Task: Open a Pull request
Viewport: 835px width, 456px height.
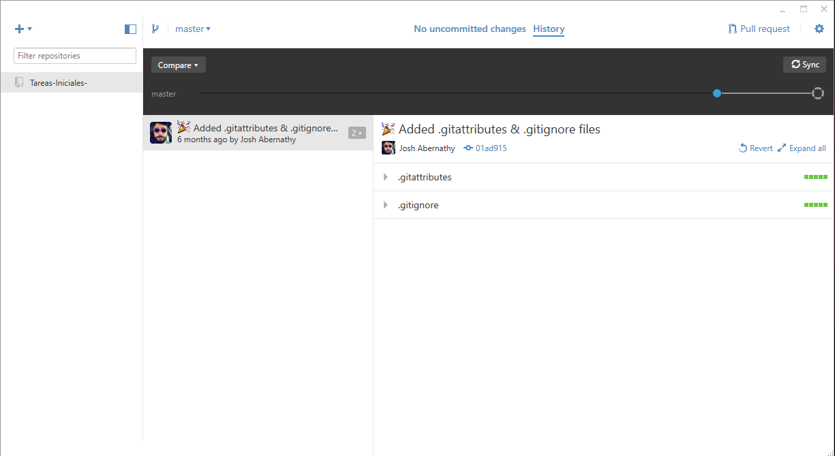Action: 759,29
